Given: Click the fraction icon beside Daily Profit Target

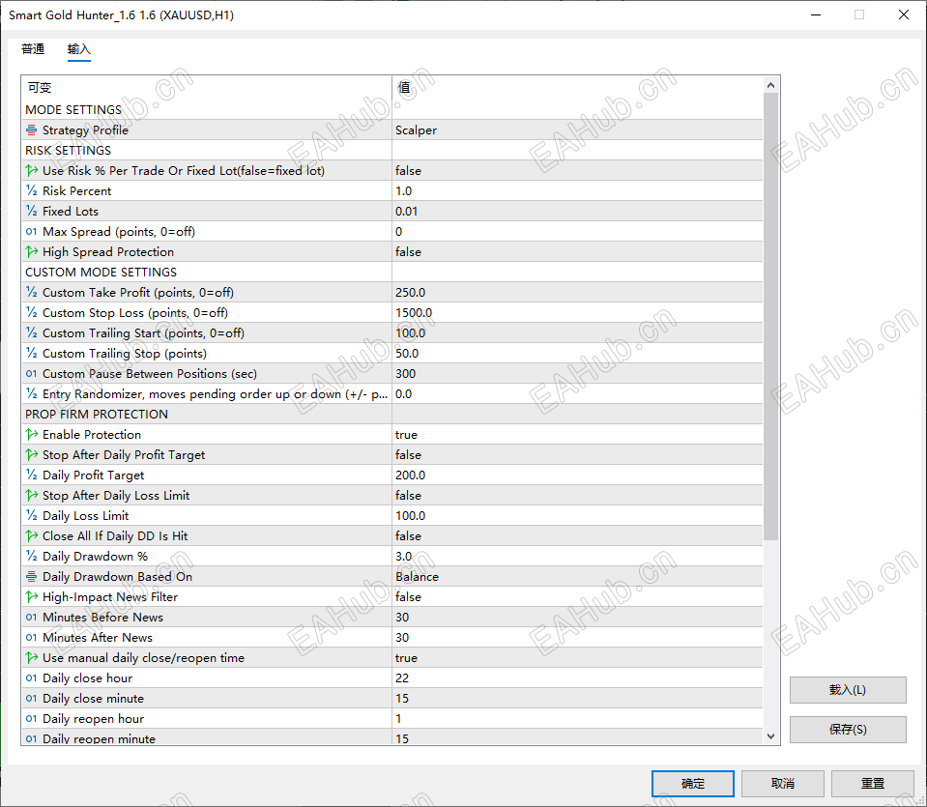Looking at the screenshot, I should [31, 476].
